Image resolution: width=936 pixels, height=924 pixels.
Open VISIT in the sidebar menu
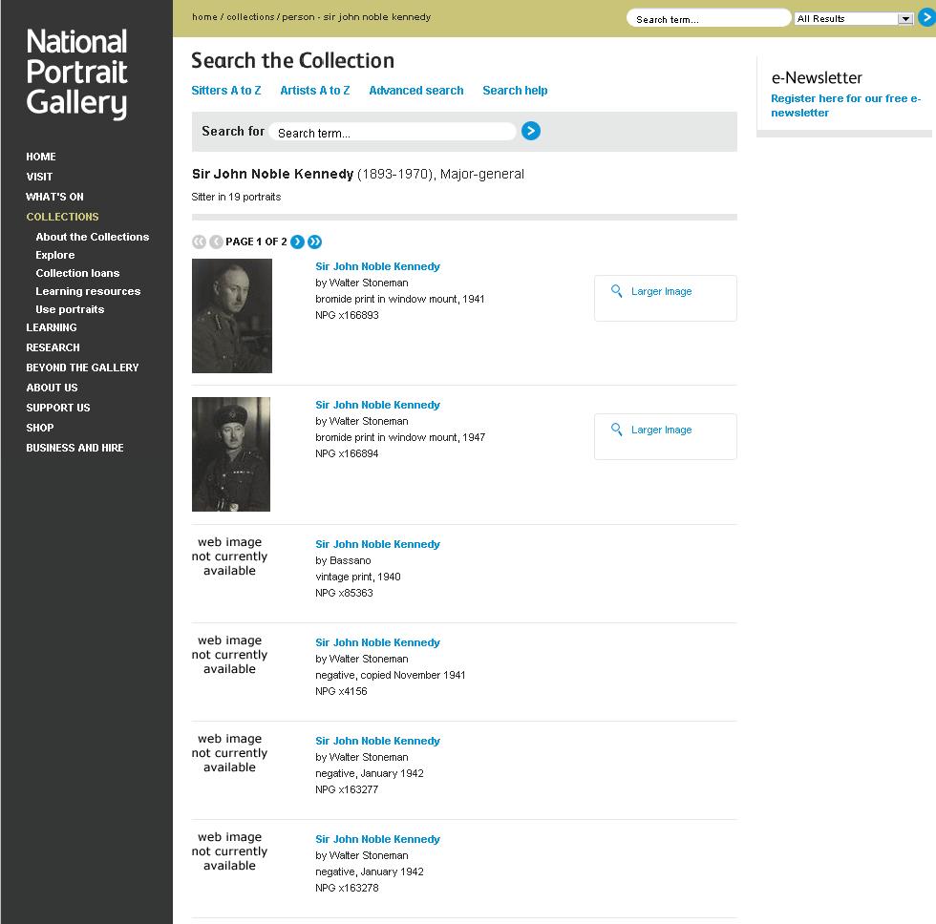(x=39, y=177)
